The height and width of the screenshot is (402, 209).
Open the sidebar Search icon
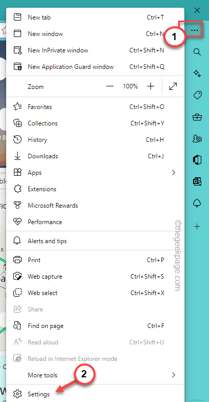pyautogui.click(x=197, y=52)
